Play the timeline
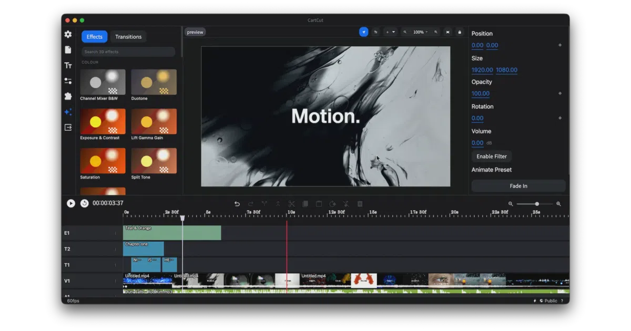Viewport: 631px width, 331px height. (71, 203)
